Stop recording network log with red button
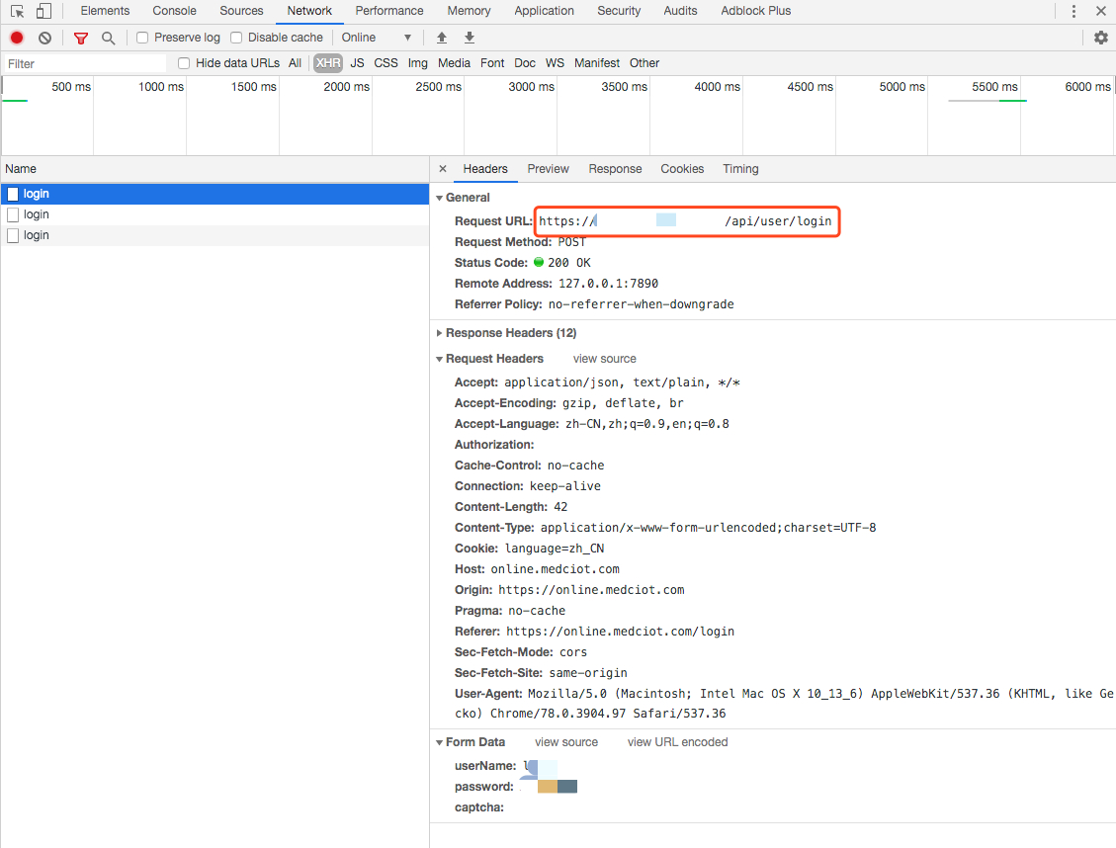This screenshot has width=1116, height=848. [x=17, y=38]
